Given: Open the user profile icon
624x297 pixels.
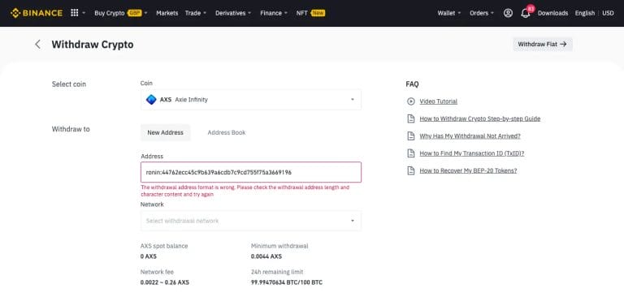Looking at the screenshot, I should pyautogui.click(x=508, y=13).
